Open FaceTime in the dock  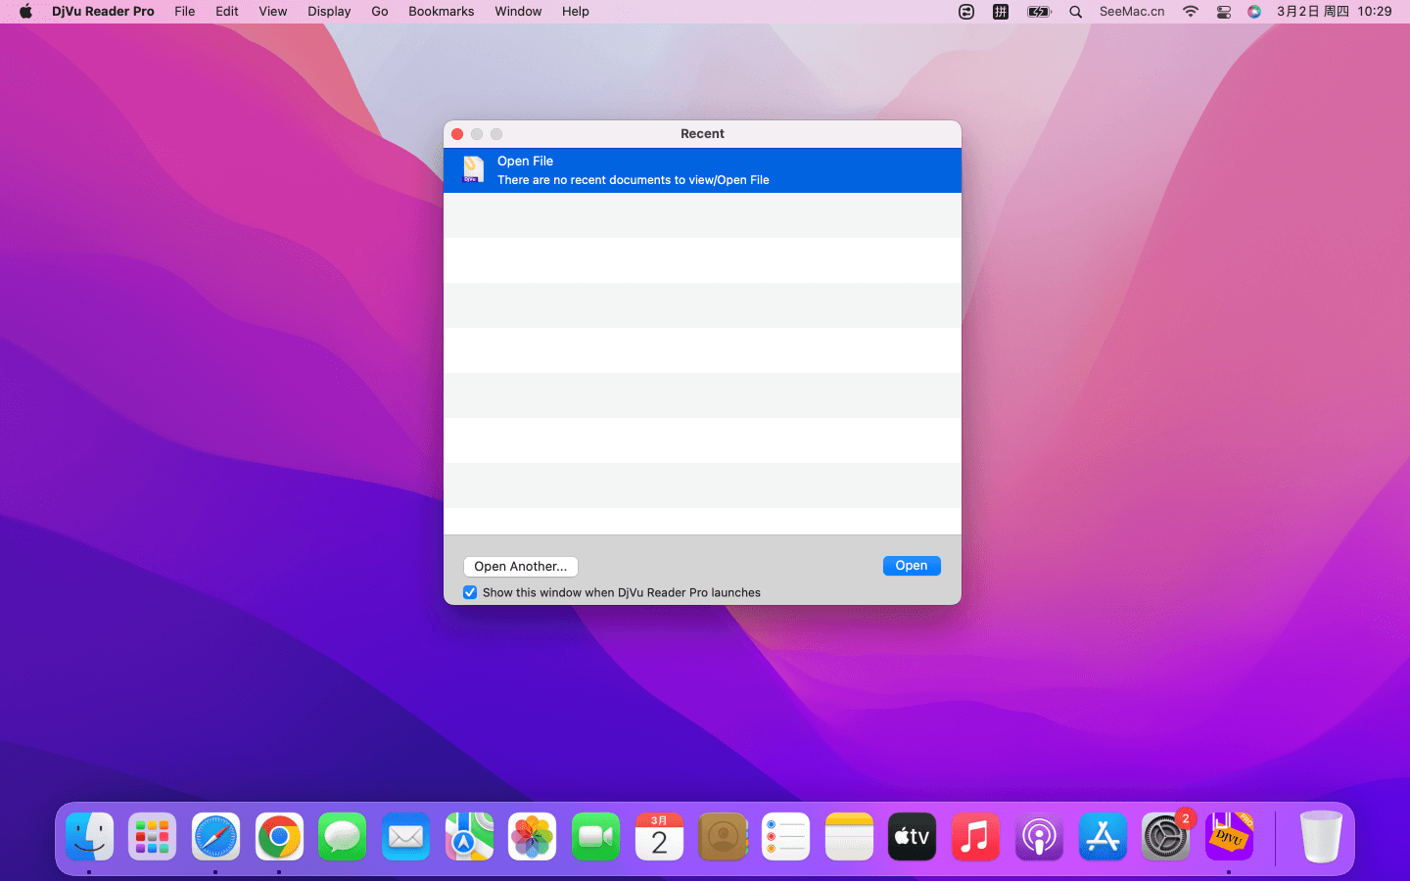(595, 837)
